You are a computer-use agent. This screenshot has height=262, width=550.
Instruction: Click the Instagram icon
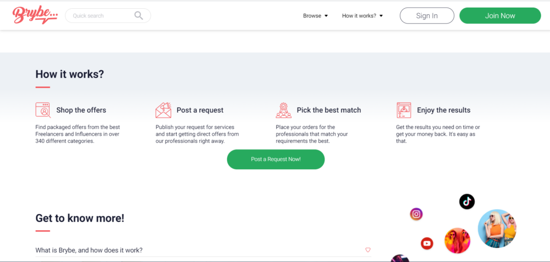416,214
